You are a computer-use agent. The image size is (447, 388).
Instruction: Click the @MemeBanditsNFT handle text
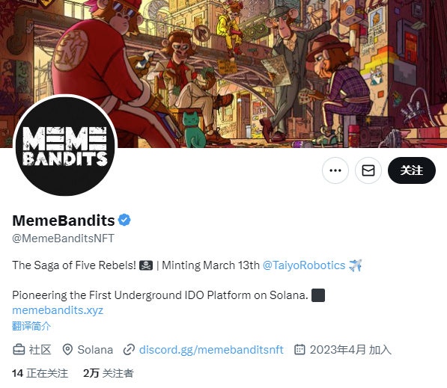click(x=63, y=238)
